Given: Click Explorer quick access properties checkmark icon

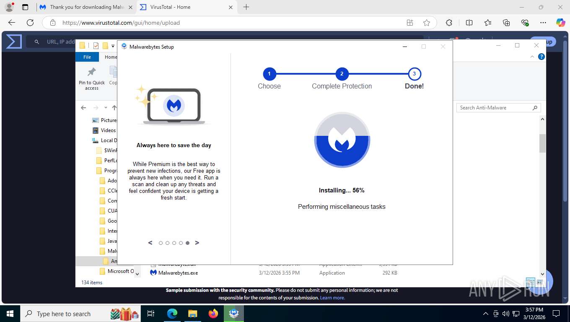Looking at the screenshot, I should point(96,46).
